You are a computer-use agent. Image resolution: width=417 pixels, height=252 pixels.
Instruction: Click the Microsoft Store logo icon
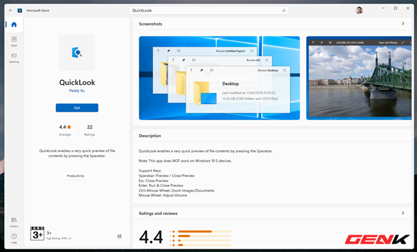20,10
